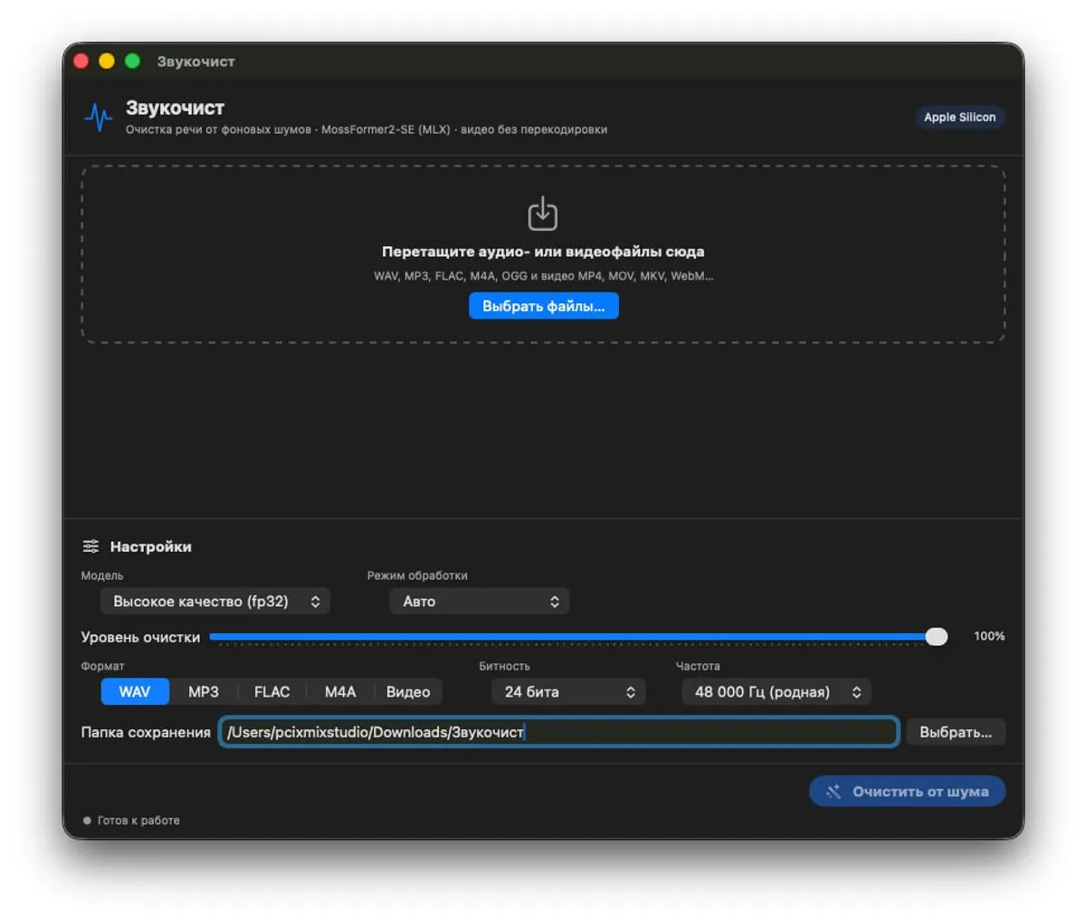This screenshot has height=921, width=1086.
Task: Select the Видео format segment
Action: 408,692
